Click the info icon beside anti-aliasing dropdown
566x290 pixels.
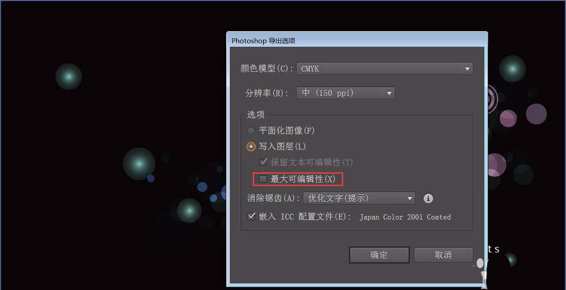[428, 198]
